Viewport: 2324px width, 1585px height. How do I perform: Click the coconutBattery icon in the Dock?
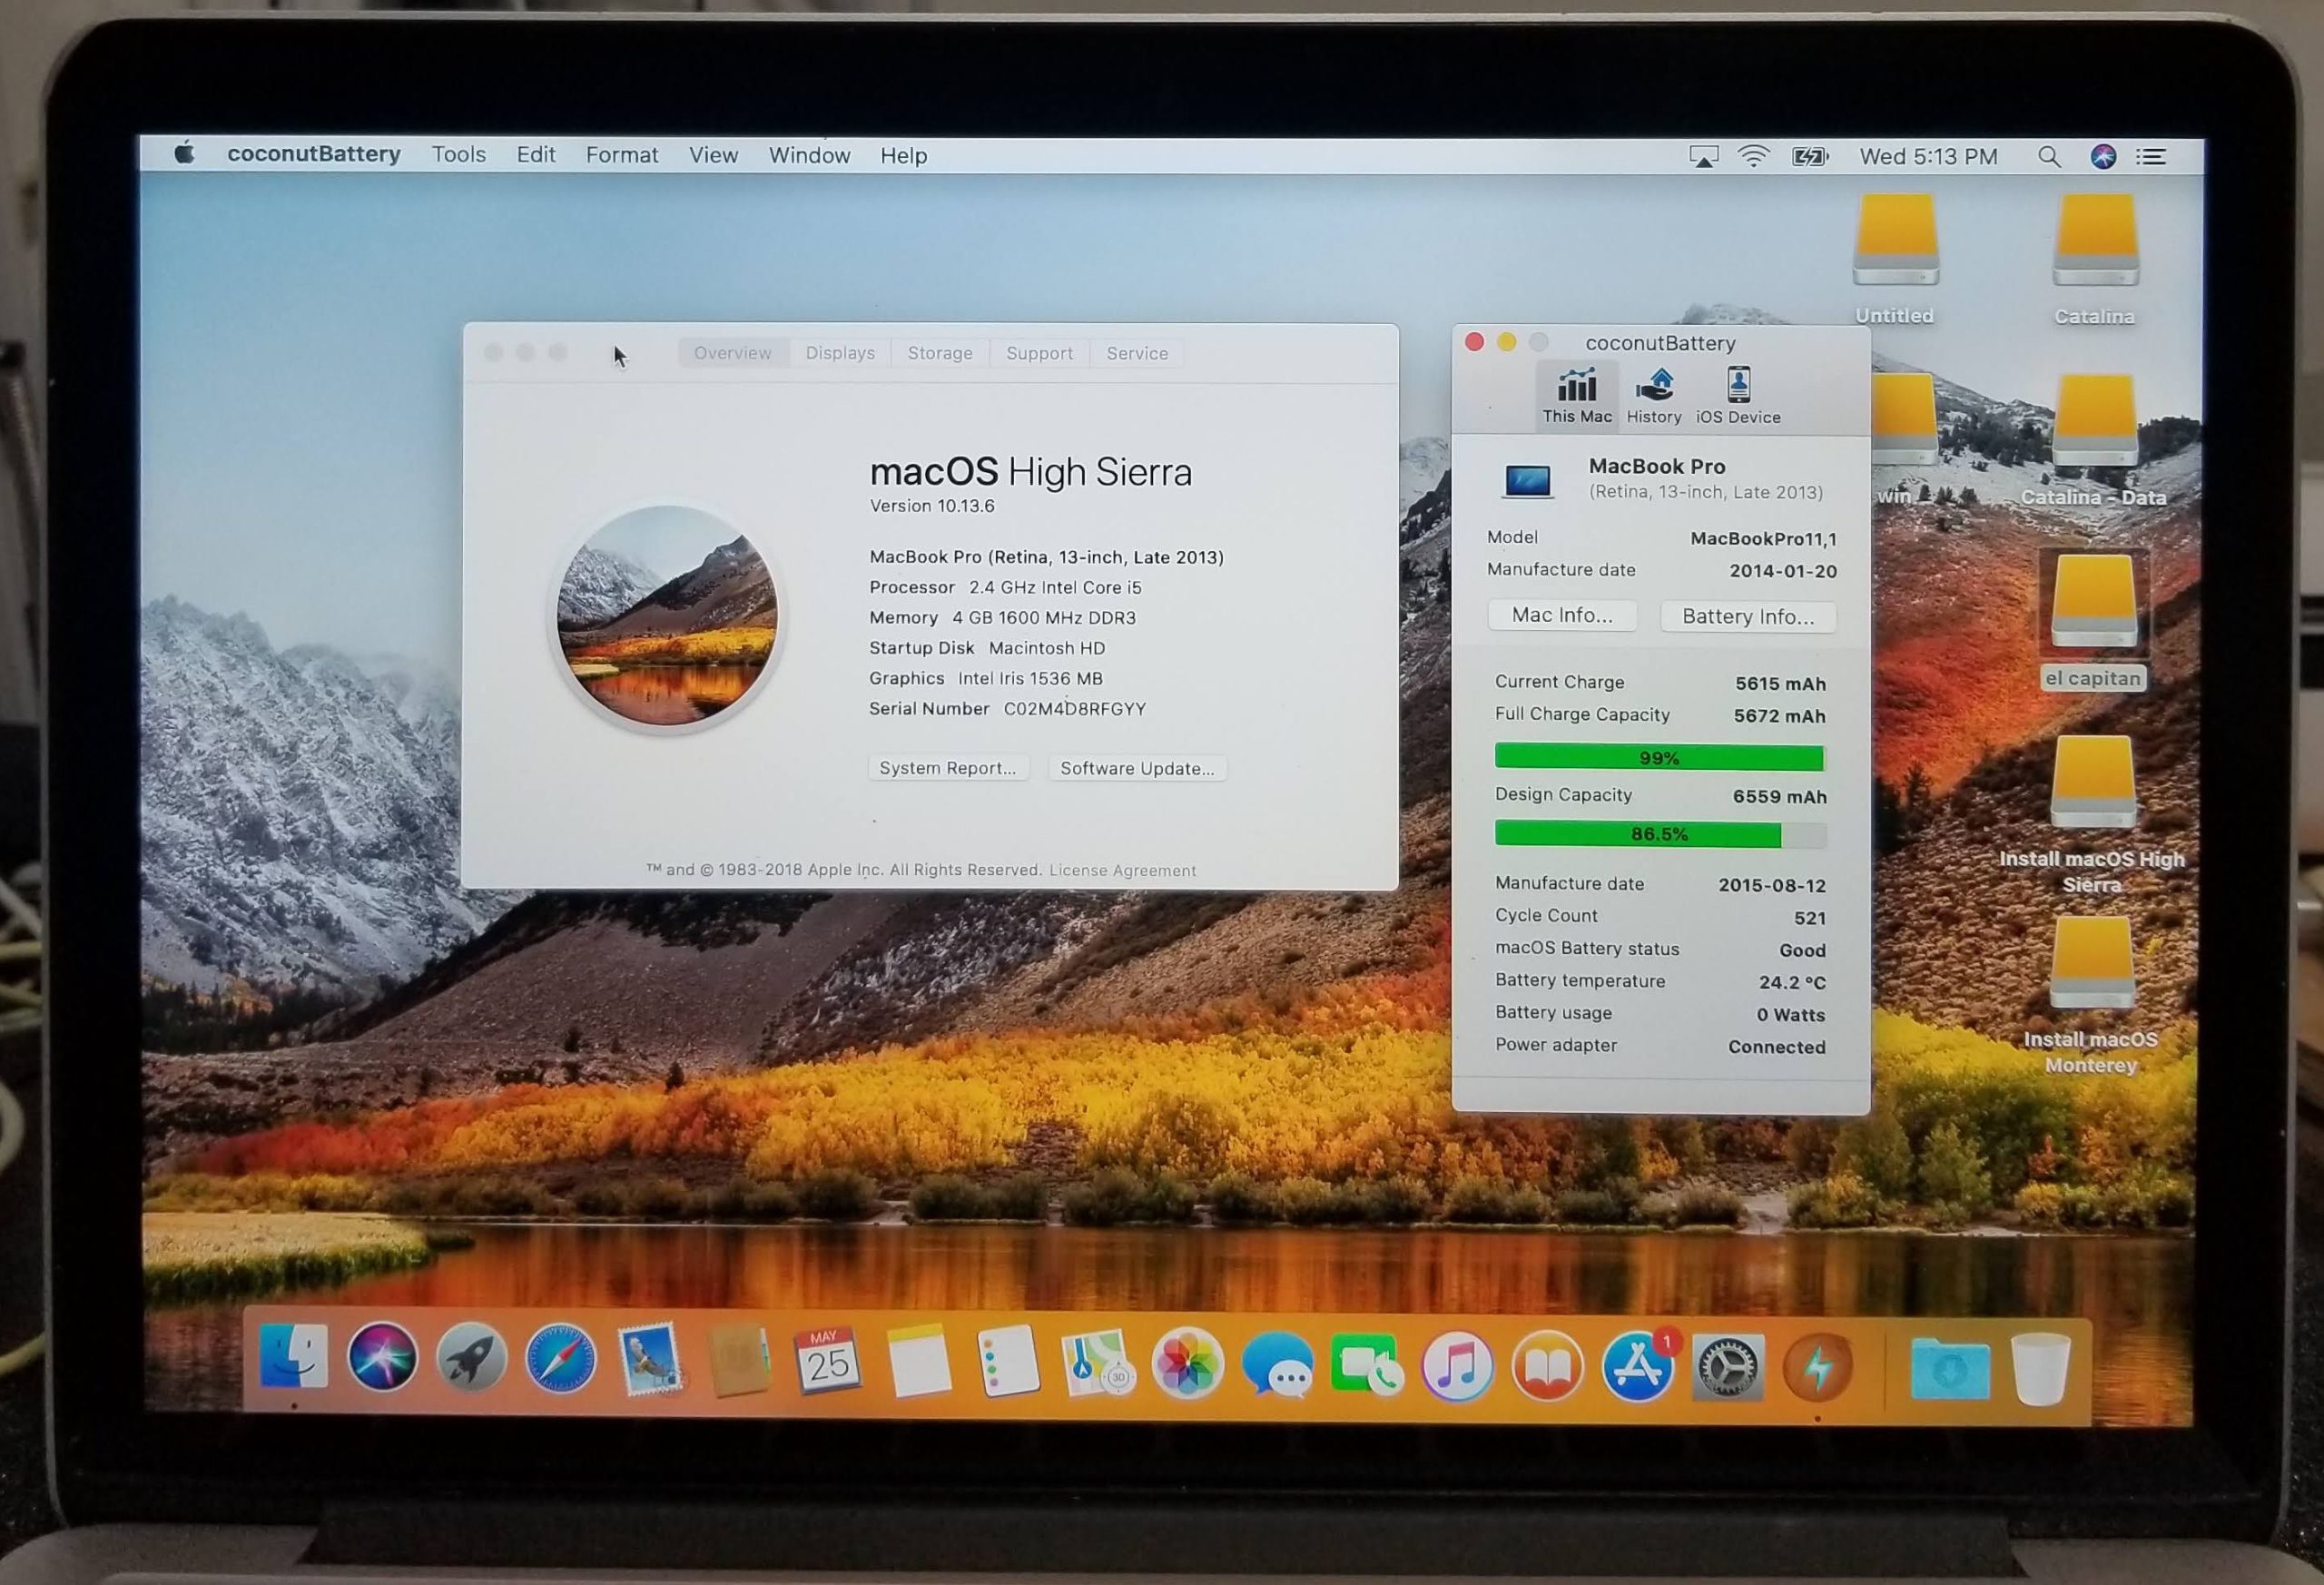pos(1817,1367)
